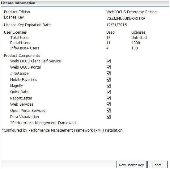
Task: Click the Quick Data component label
Action: point(19,92)
